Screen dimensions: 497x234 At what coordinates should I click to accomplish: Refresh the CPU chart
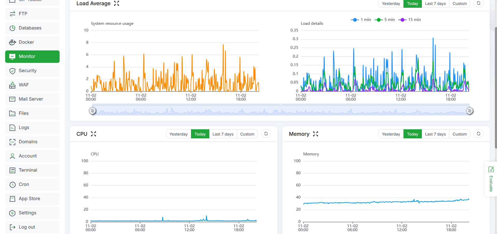[x=266, y=134]
